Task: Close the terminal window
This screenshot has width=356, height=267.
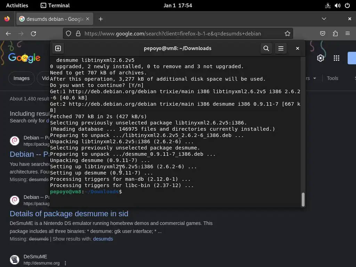Action: point(298,48)
